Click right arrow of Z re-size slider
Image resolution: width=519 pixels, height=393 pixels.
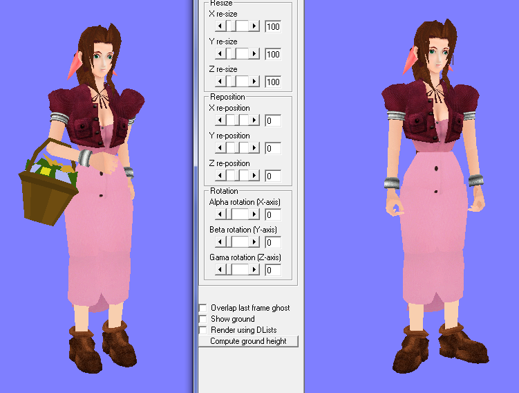point(254,81)
